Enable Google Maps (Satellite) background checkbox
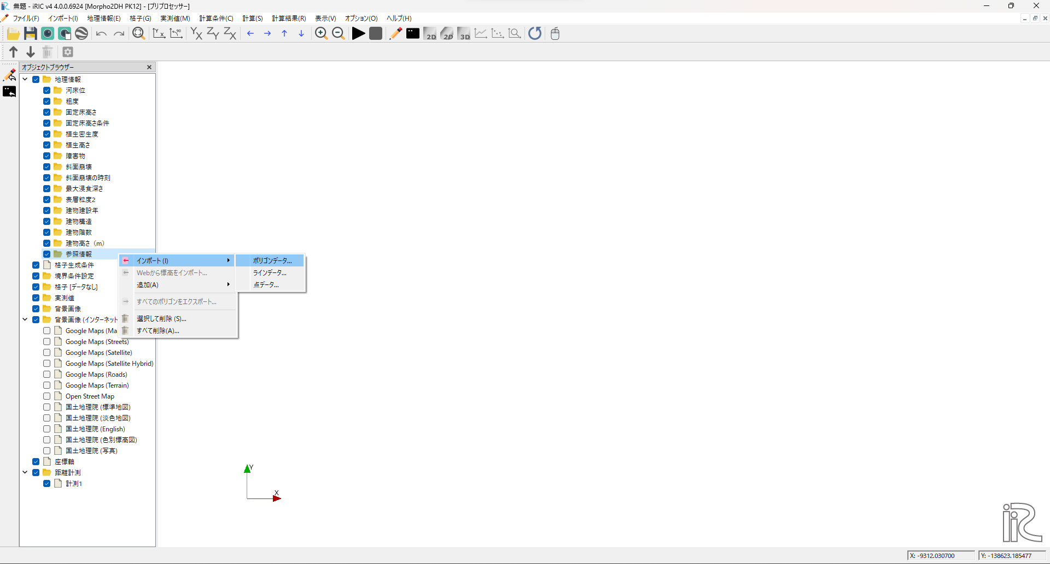 tap(47, 353)
